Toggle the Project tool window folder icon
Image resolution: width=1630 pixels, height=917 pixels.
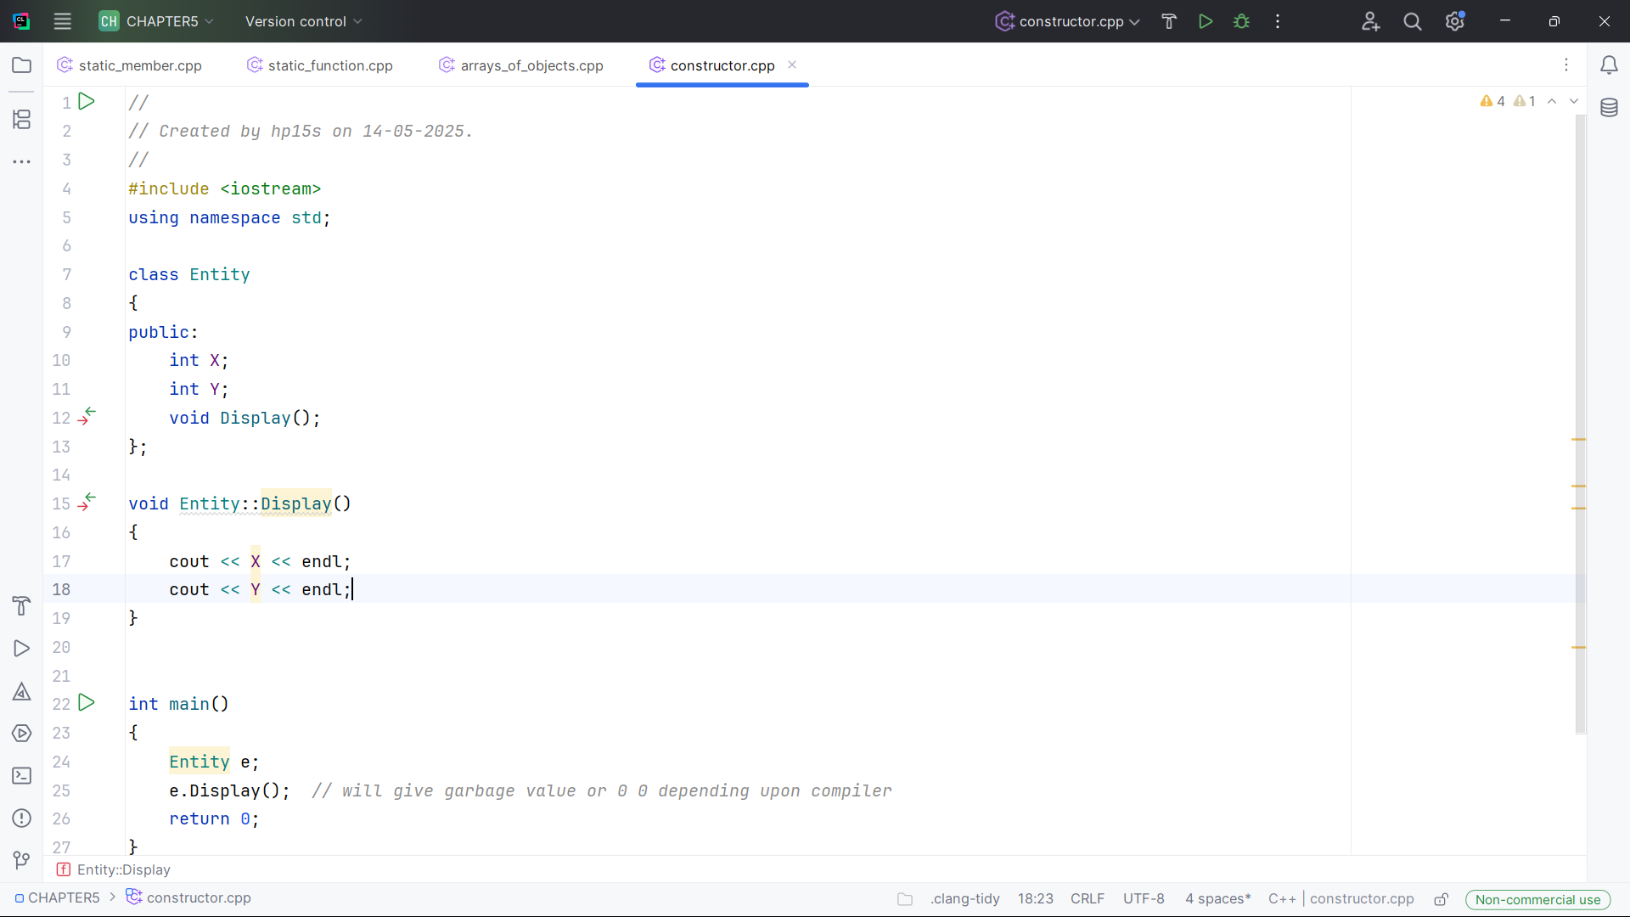click(22, 65)
